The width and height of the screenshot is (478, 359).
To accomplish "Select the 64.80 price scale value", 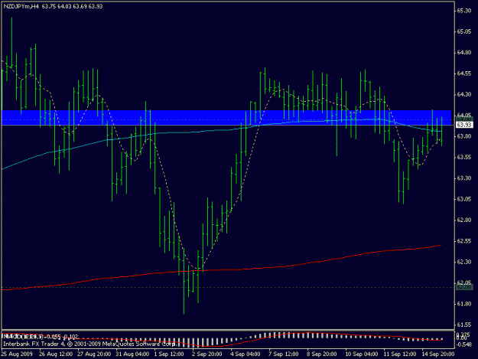I will 463,53.
